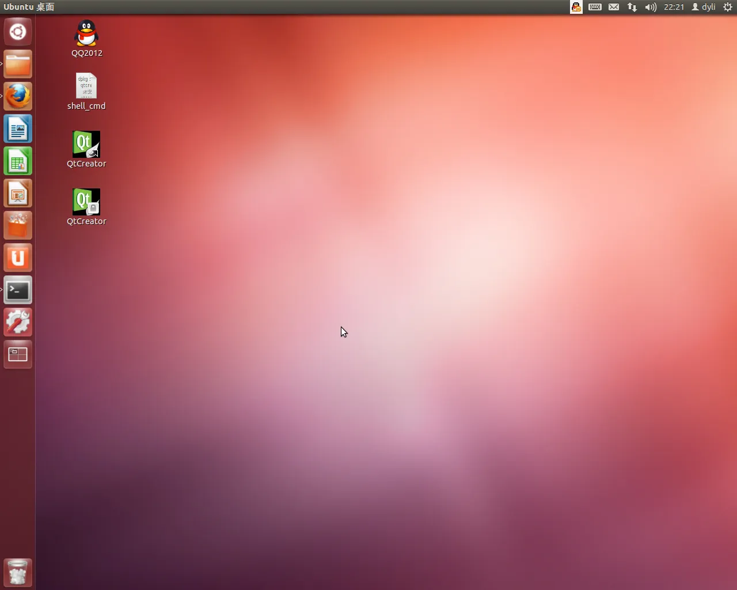Click the Ubuntu One launcher icon
737x590 pixels.
pos(18,258)
